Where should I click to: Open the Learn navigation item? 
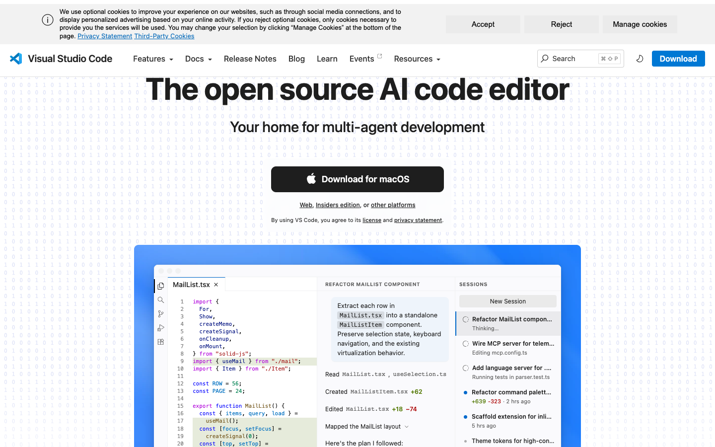(327, 59)
